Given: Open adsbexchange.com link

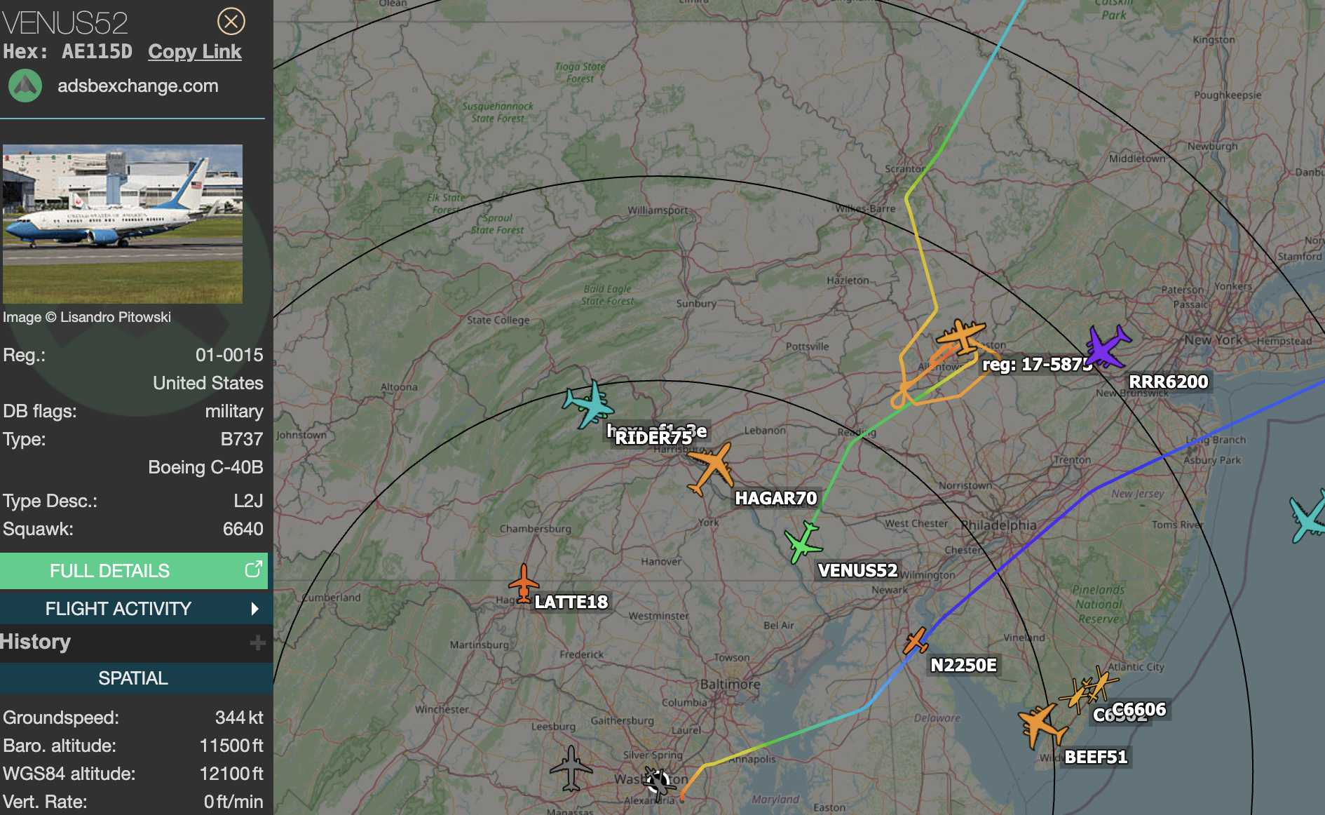Looking at the screenshot, I should (138, 86).
